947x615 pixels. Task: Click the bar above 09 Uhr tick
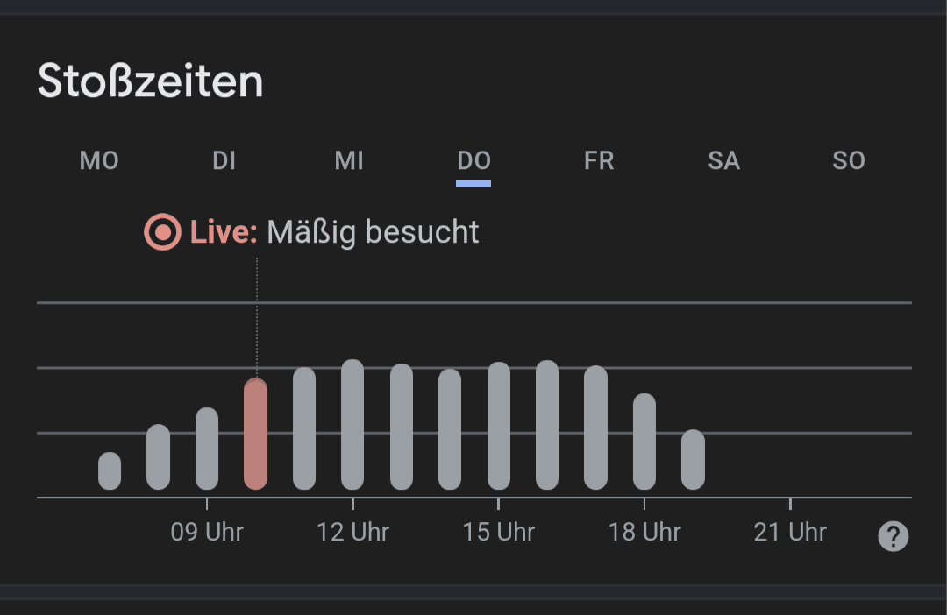click(207, 449)
